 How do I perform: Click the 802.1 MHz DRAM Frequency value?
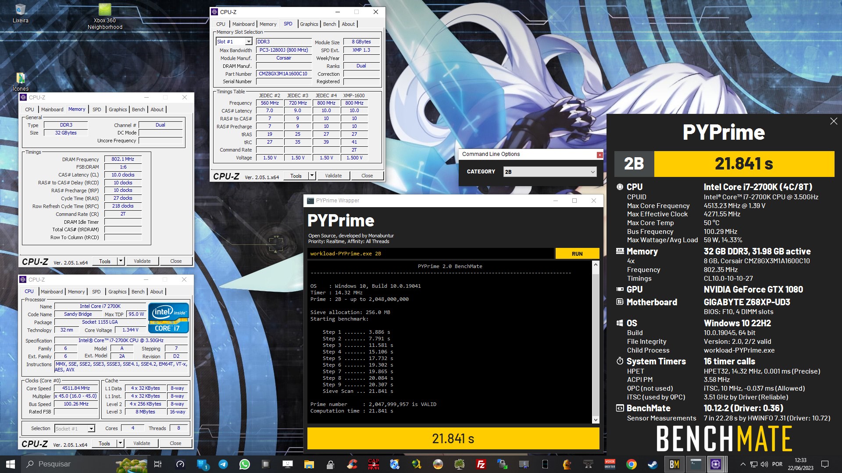123,159
